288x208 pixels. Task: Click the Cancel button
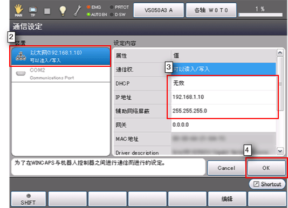tap(227, 168)
